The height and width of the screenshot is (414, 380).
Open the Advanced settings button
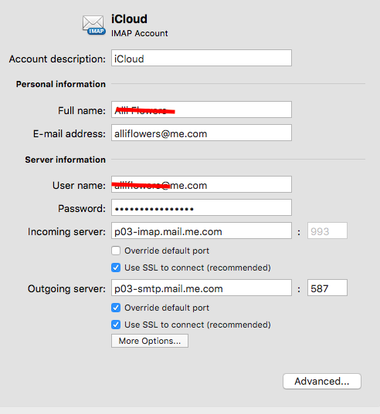pyautogui.click(x=322, y=382)
